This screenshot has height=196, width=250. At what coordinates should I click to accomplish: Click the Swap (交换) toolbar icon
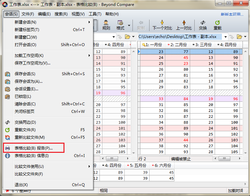pyautogui.click(x=203, y=25)
